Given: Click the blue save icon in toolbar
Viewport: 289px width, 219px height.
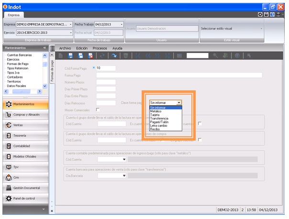Looking at the screenshot, I should coord(70,56).
